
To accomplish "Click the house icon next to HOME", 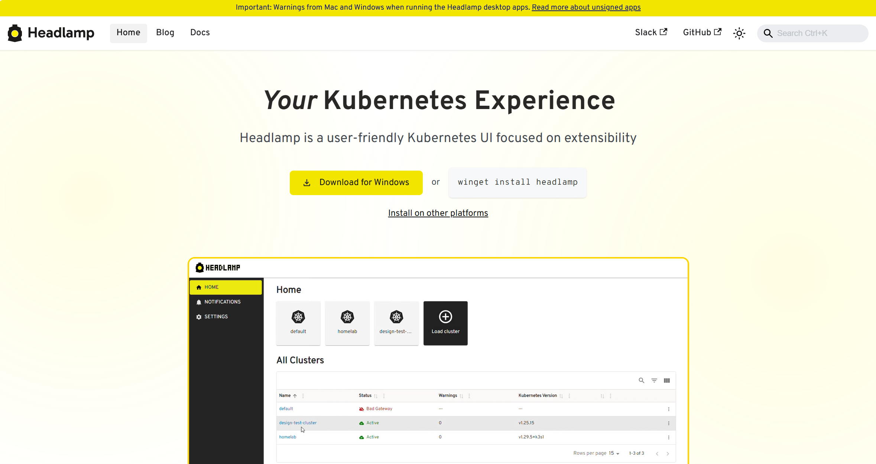I will click(199, 287).
